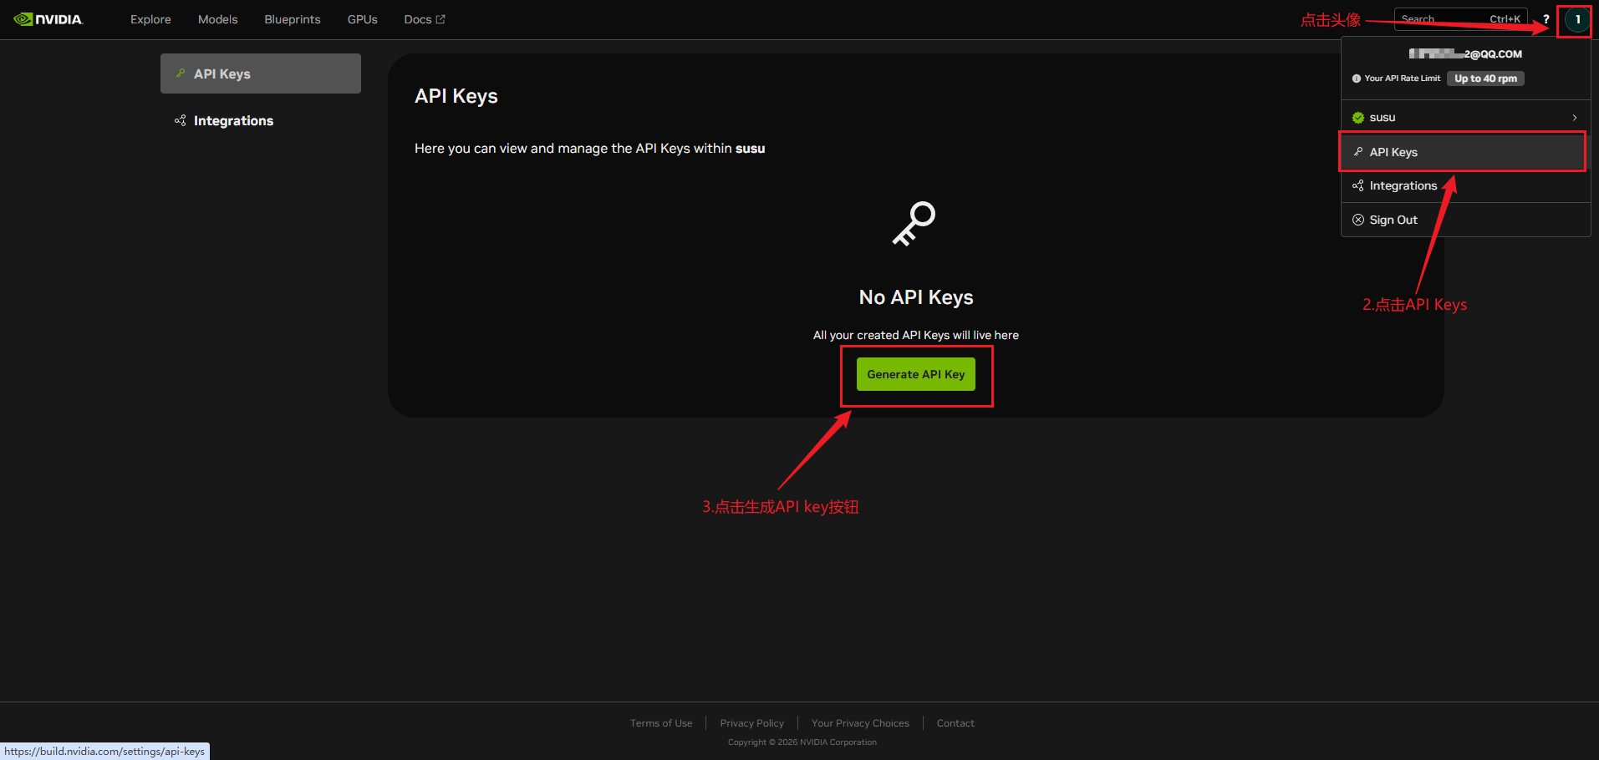Open the external Docs link
This screenshot has height=760, width=1599.
coord(424,19)
